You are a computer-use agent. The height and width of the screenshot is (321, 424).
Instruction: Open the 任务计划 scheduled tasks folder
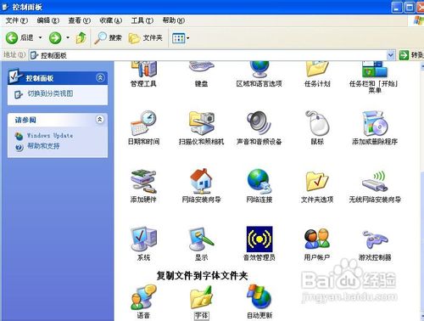317,69
